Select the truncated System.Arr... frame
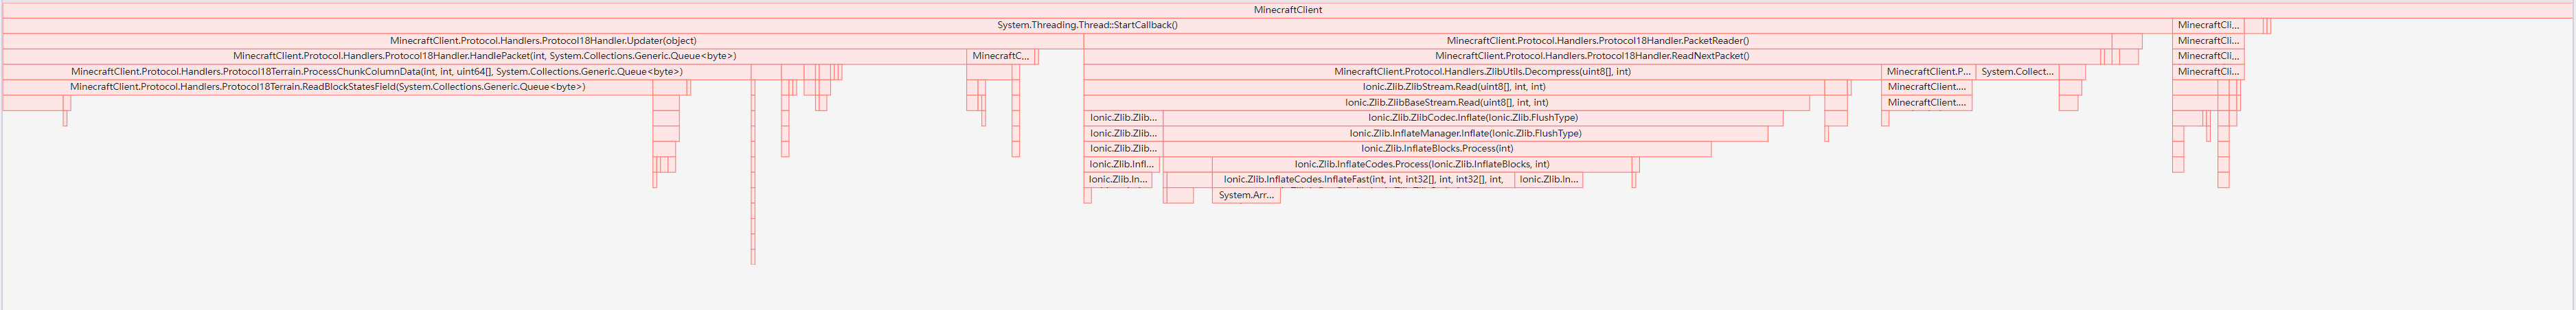Image resolution: width=2576 pixels, height=310 pixels. coord(1246,196)
